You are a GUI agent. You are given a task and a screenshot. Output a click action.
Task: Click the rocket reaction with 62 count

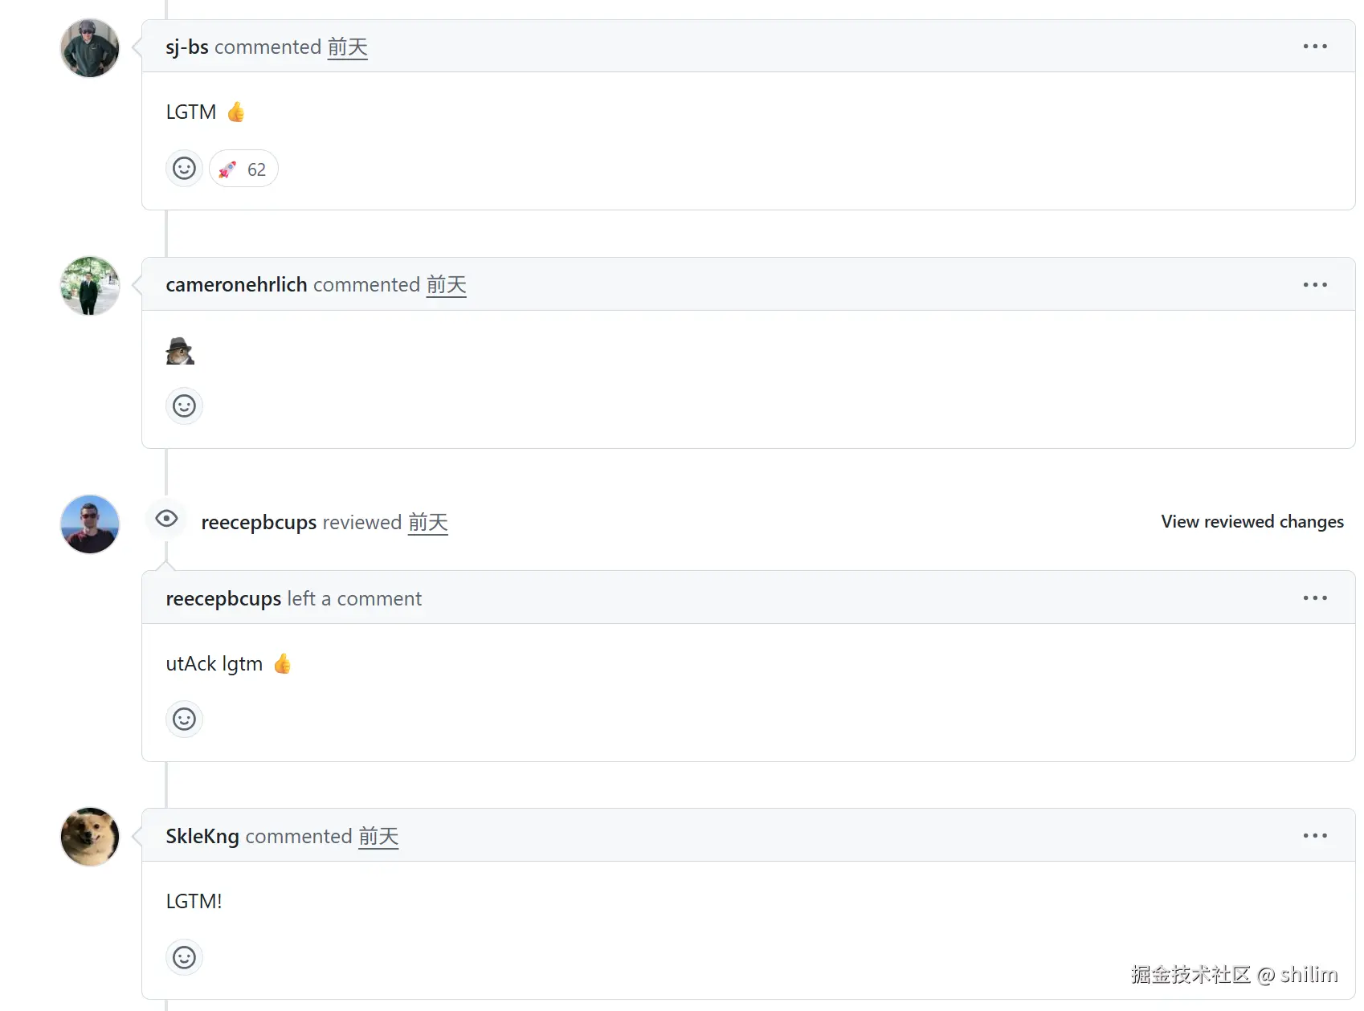(243, 169)
